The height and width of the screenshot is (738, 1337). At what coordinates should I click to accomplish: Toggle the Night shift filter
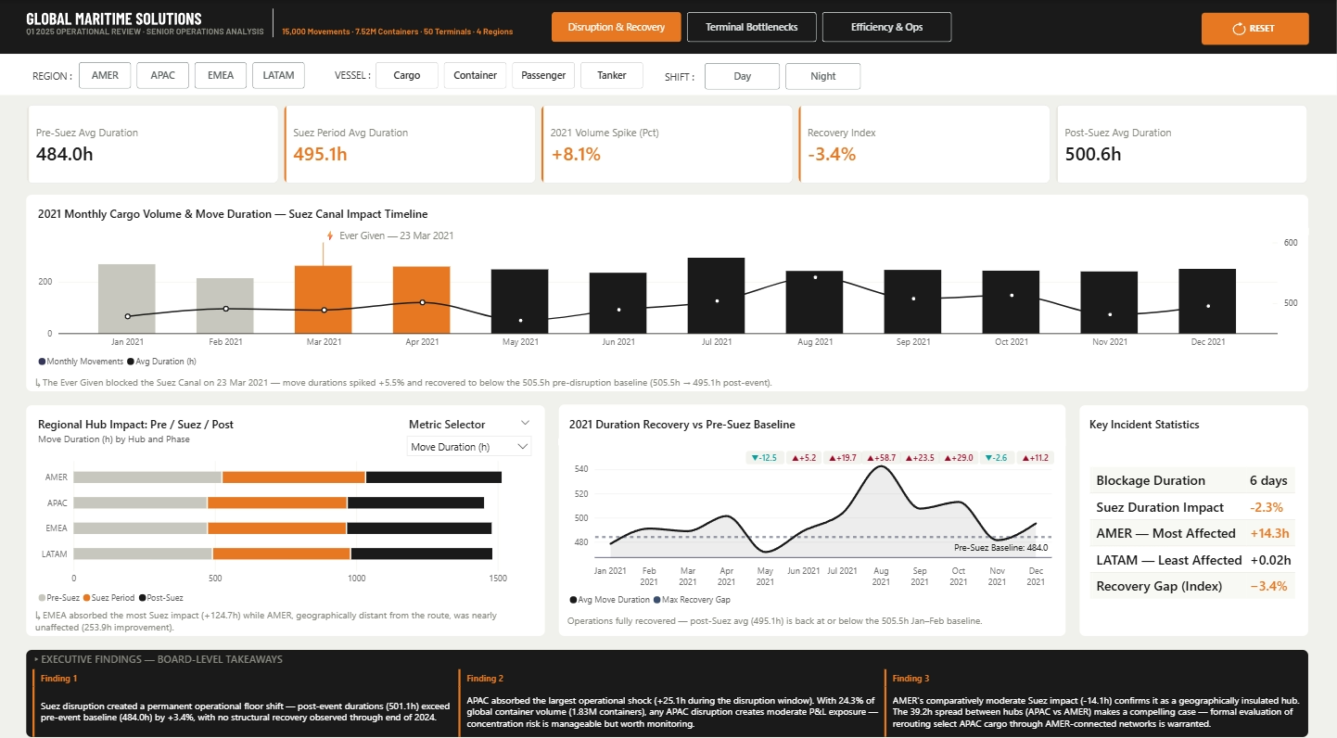point(822,76)
